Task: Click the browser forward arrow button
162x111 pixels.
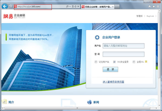Action: (11, 6)
